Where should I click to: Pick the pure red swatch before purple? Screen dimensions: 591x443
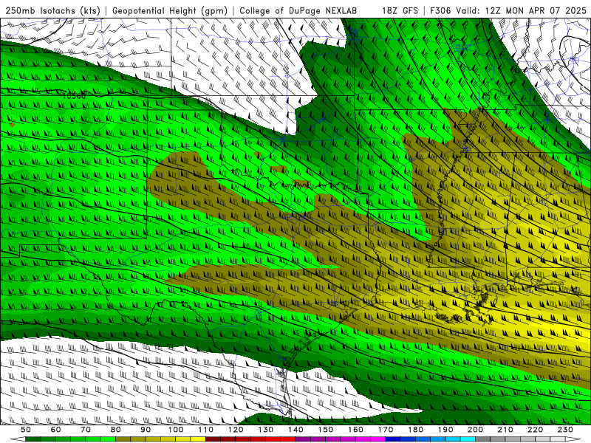pyautogui.click(x=288, y=439)
